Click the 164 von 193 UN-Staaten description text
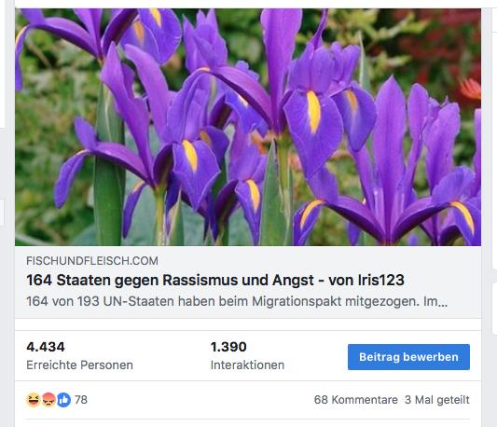497x427 pixels. coord(237,301)
